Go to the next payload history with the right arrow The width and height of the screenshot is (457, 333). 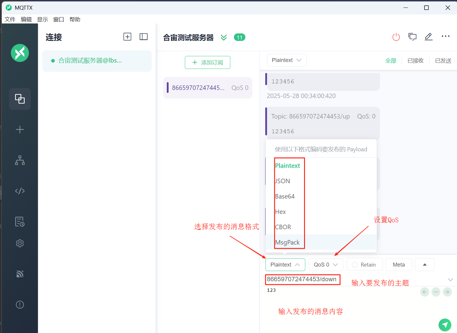click(447, 292)
